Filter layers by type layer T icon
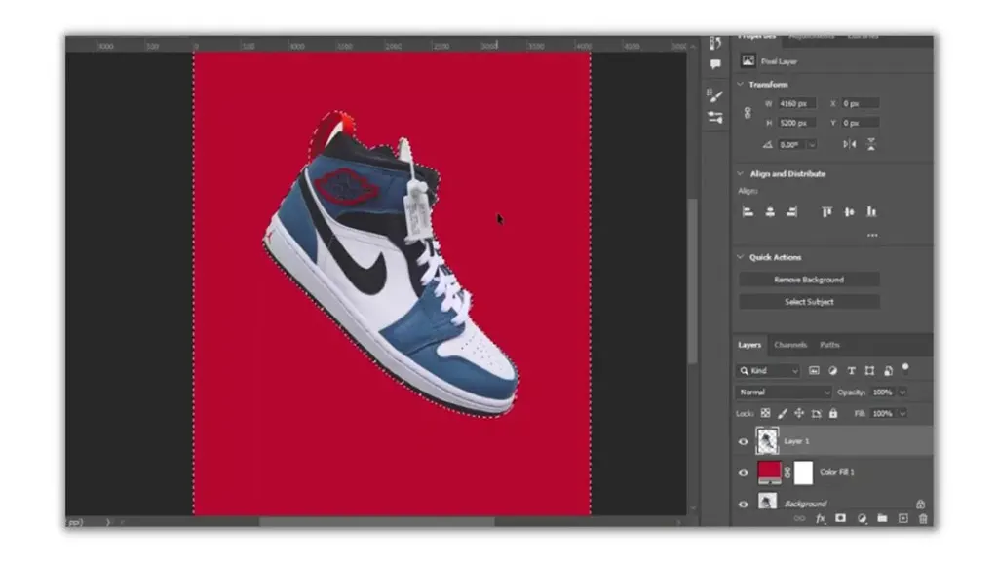Viewport: 998px width, 561px height. [x=851, y=370]
